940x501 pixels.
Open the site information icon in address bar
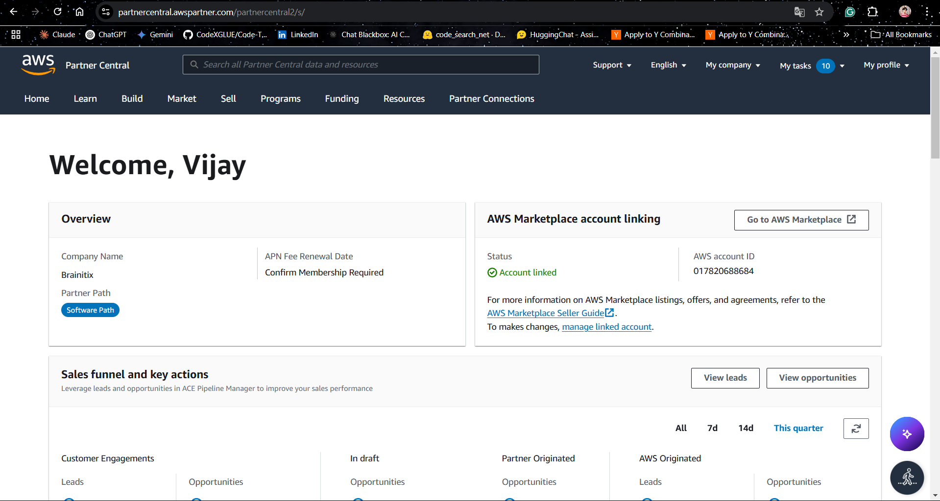click(106, 12)
